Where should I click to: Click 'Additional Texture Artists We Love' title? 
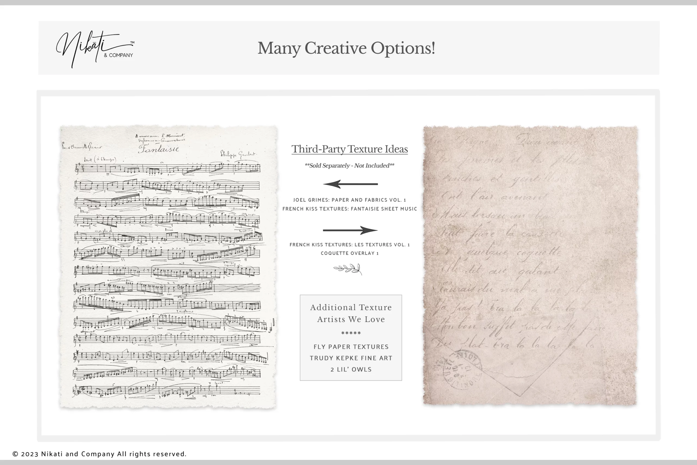(x=351, y=313)
